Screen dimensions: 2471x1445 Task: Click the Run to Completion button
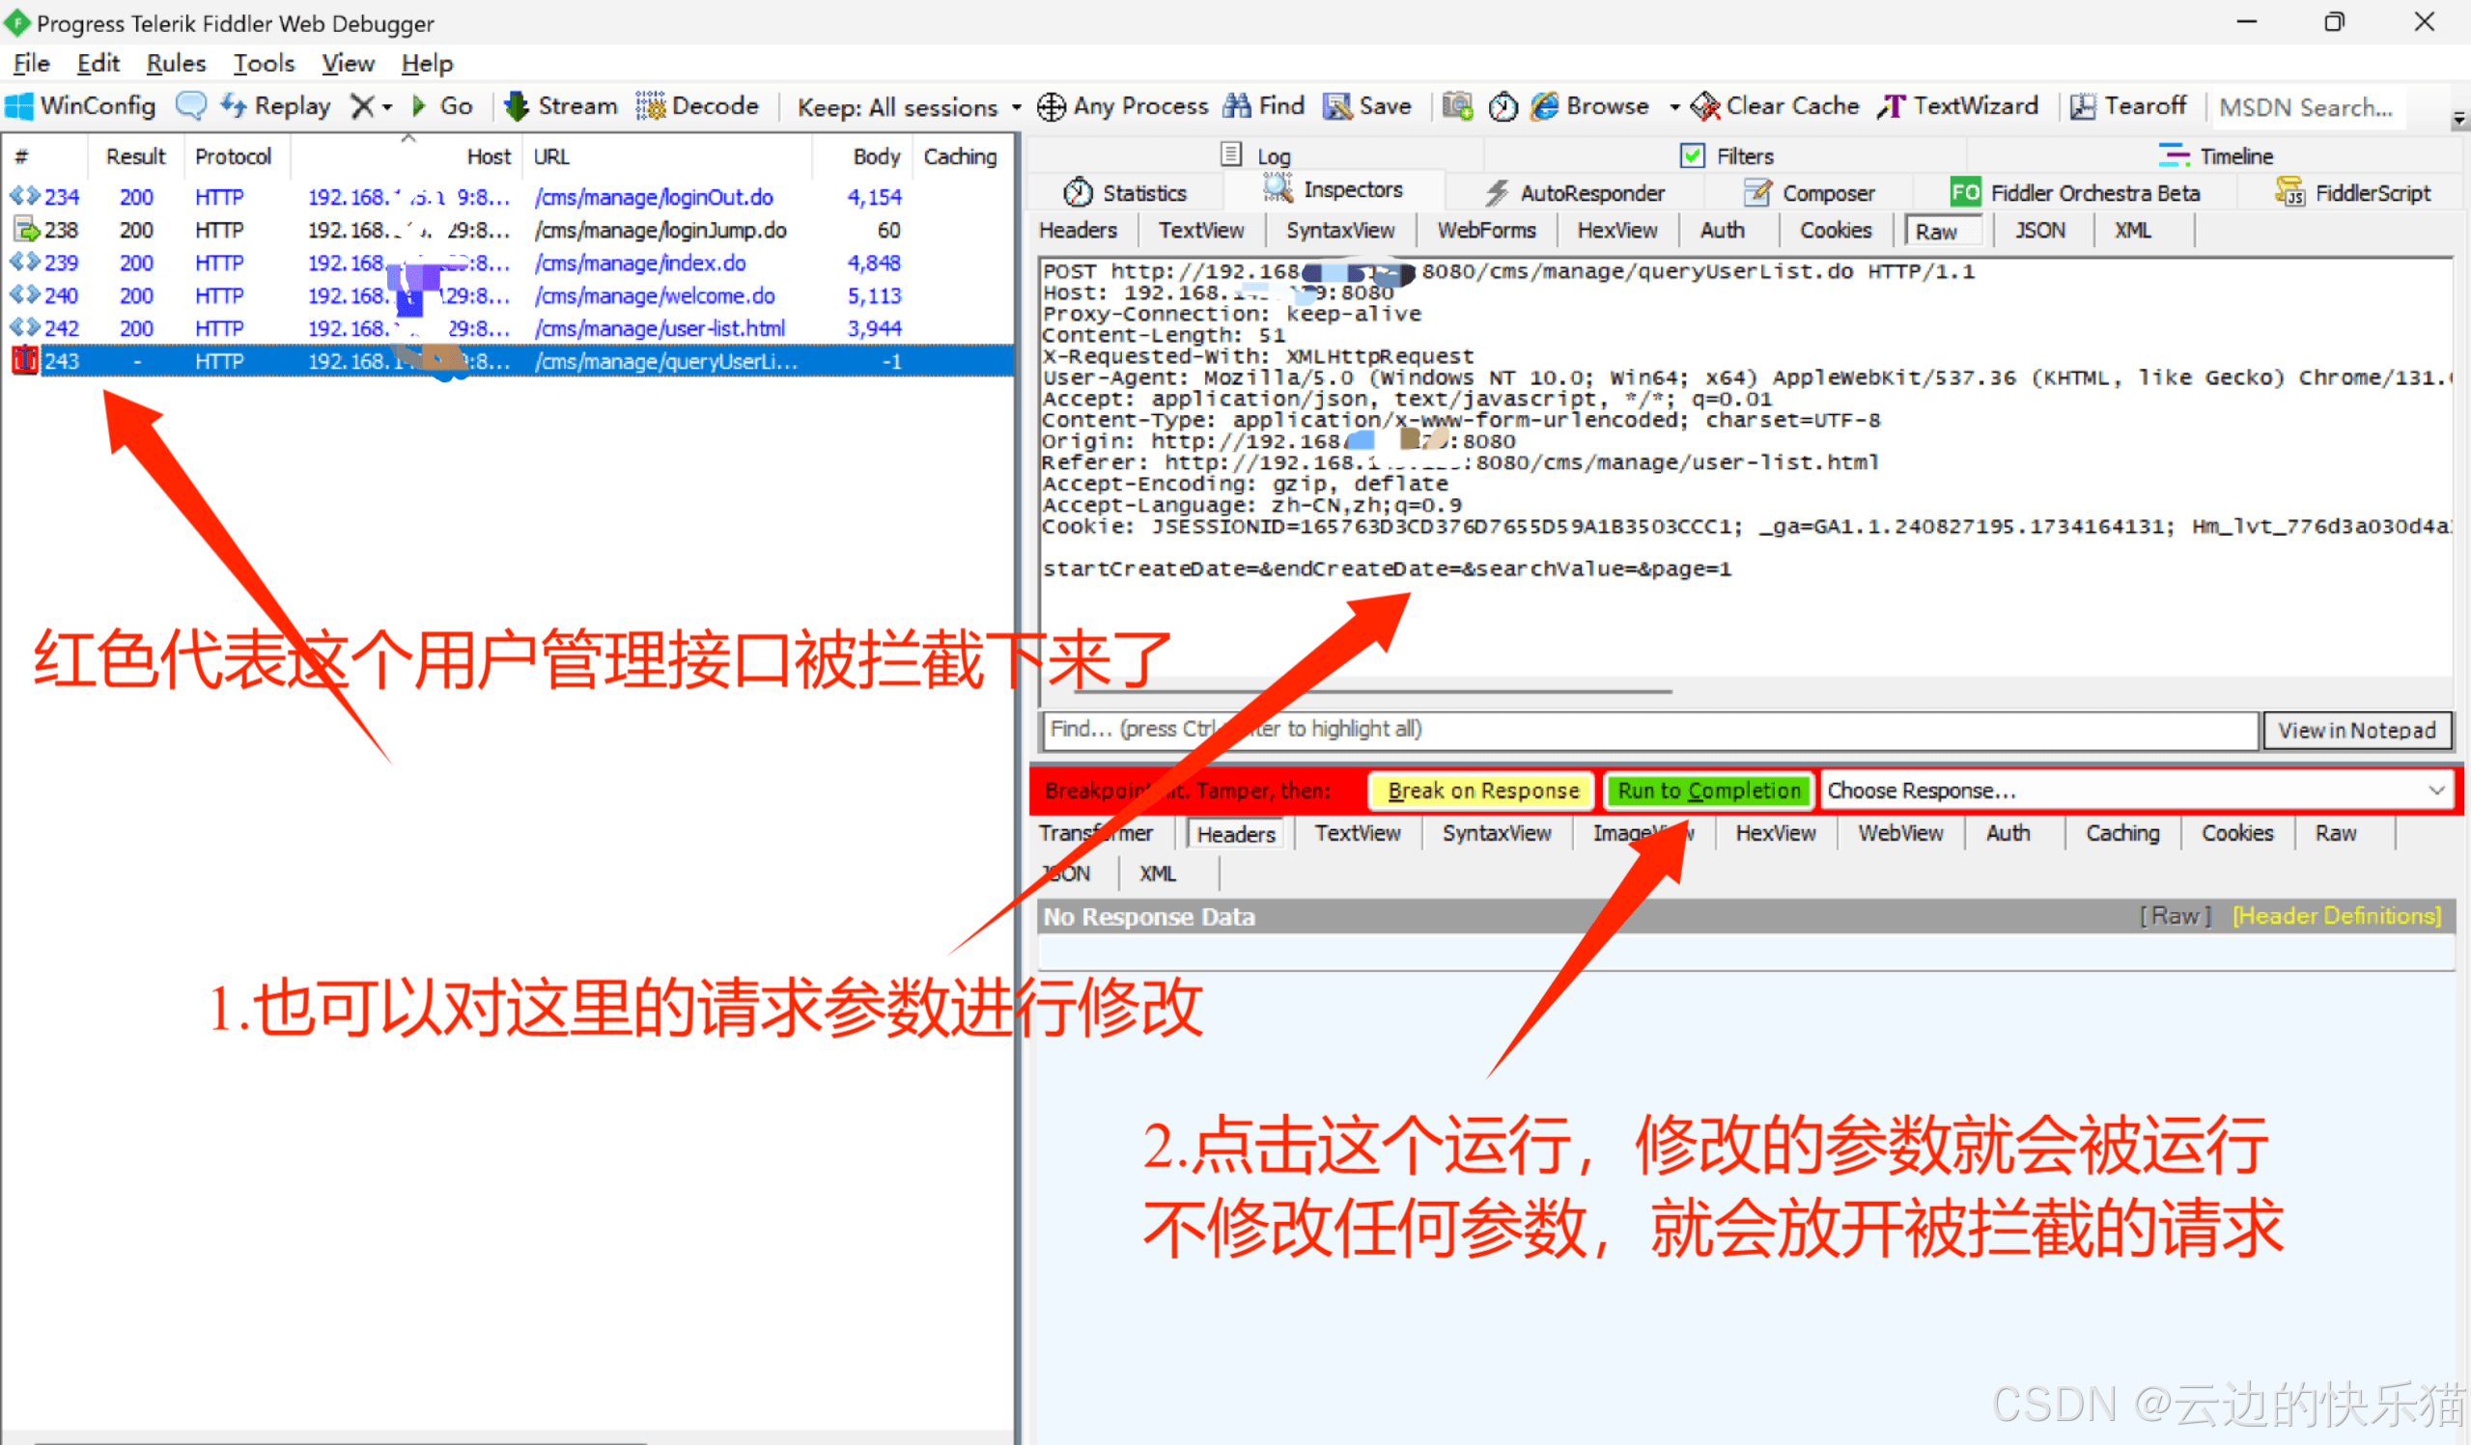tap(1708, 791)
